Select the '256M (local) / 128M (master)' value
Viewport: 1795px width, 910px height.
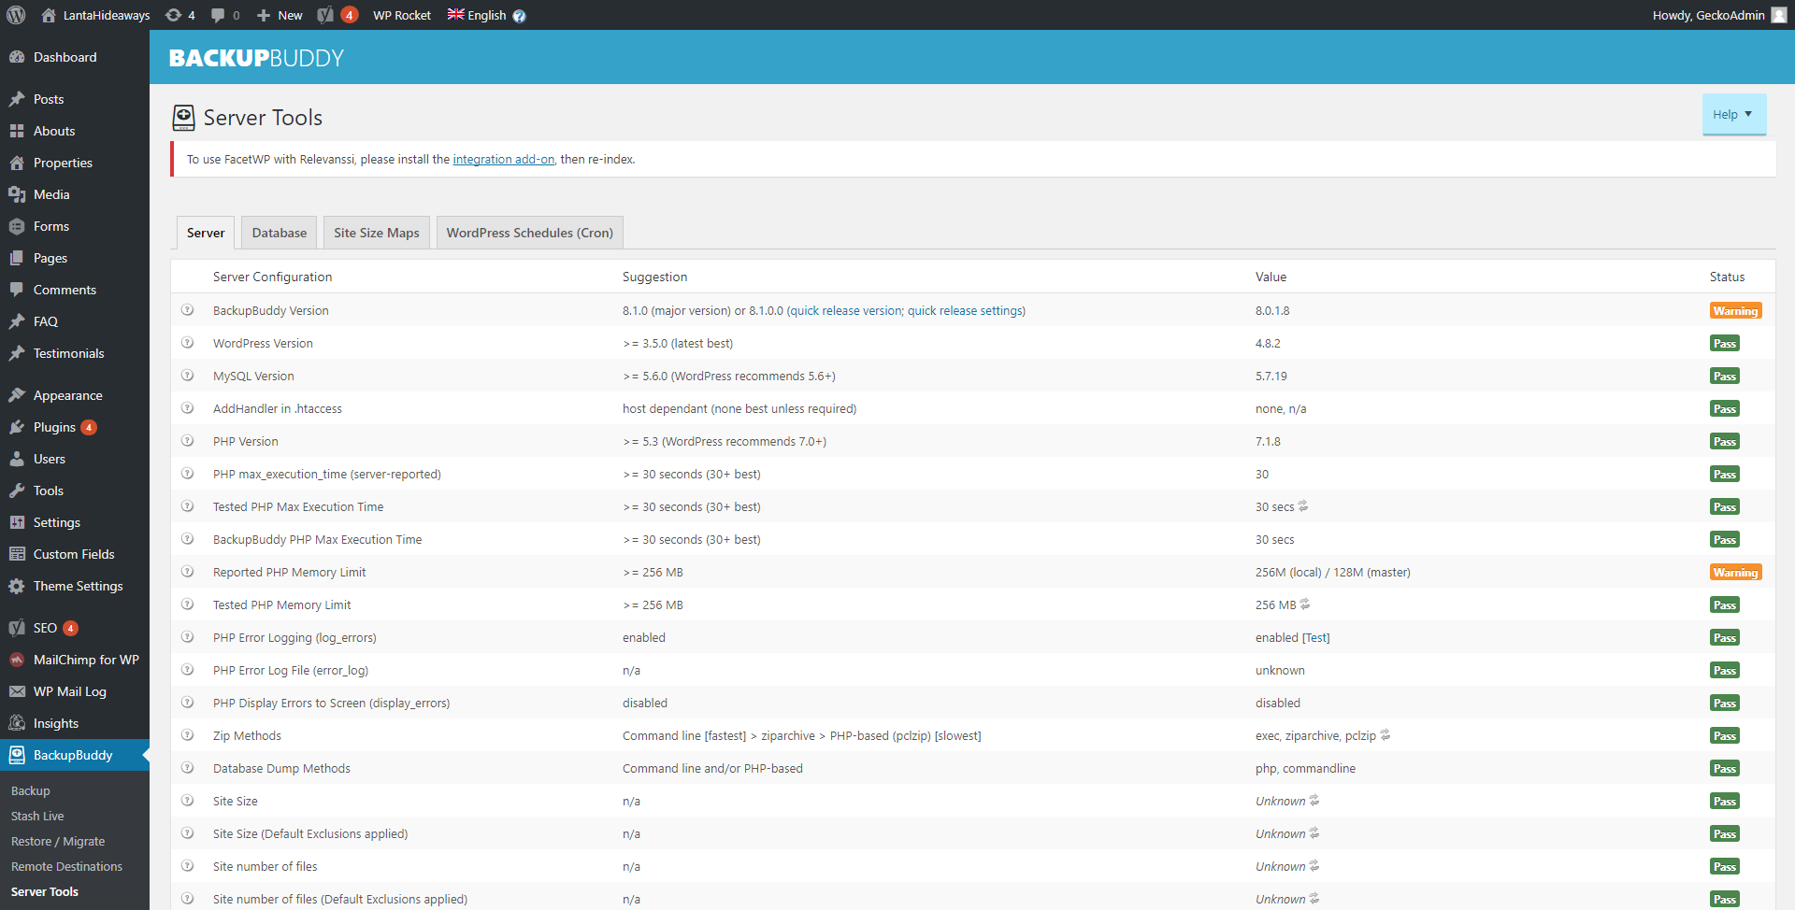[x=1333, y=573]
